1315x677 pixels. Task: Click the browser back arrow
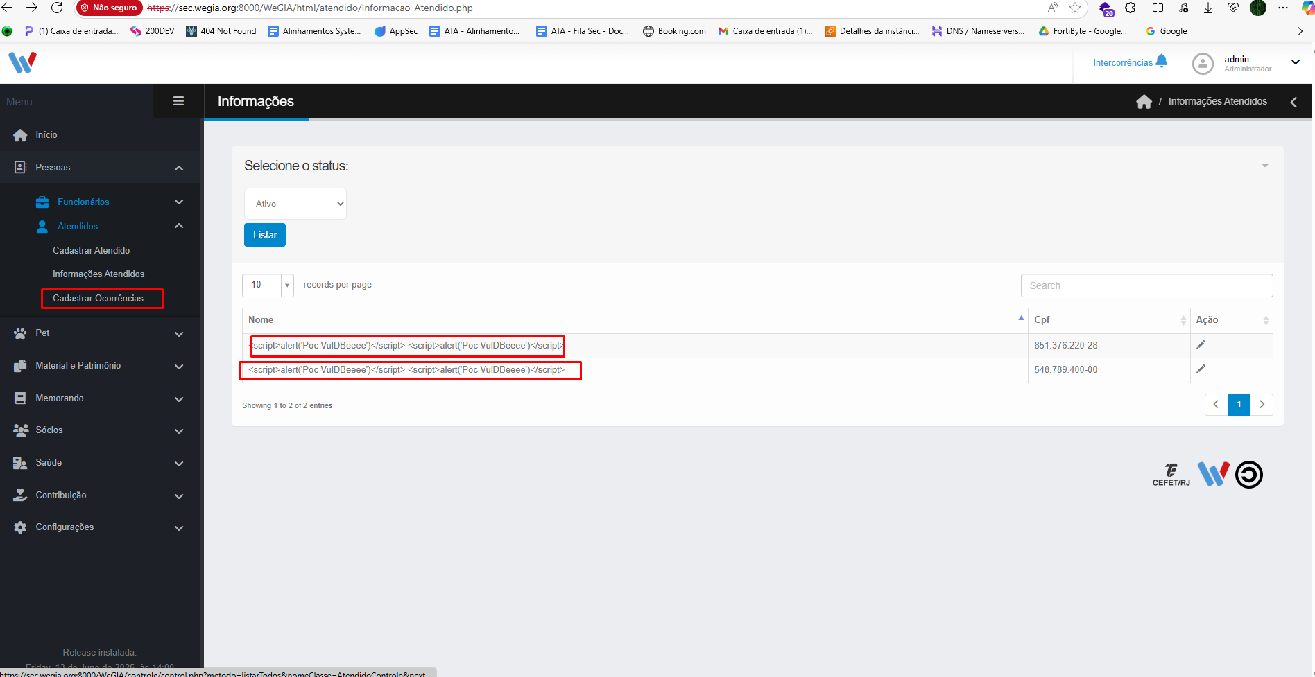click(x=8, y=8)
